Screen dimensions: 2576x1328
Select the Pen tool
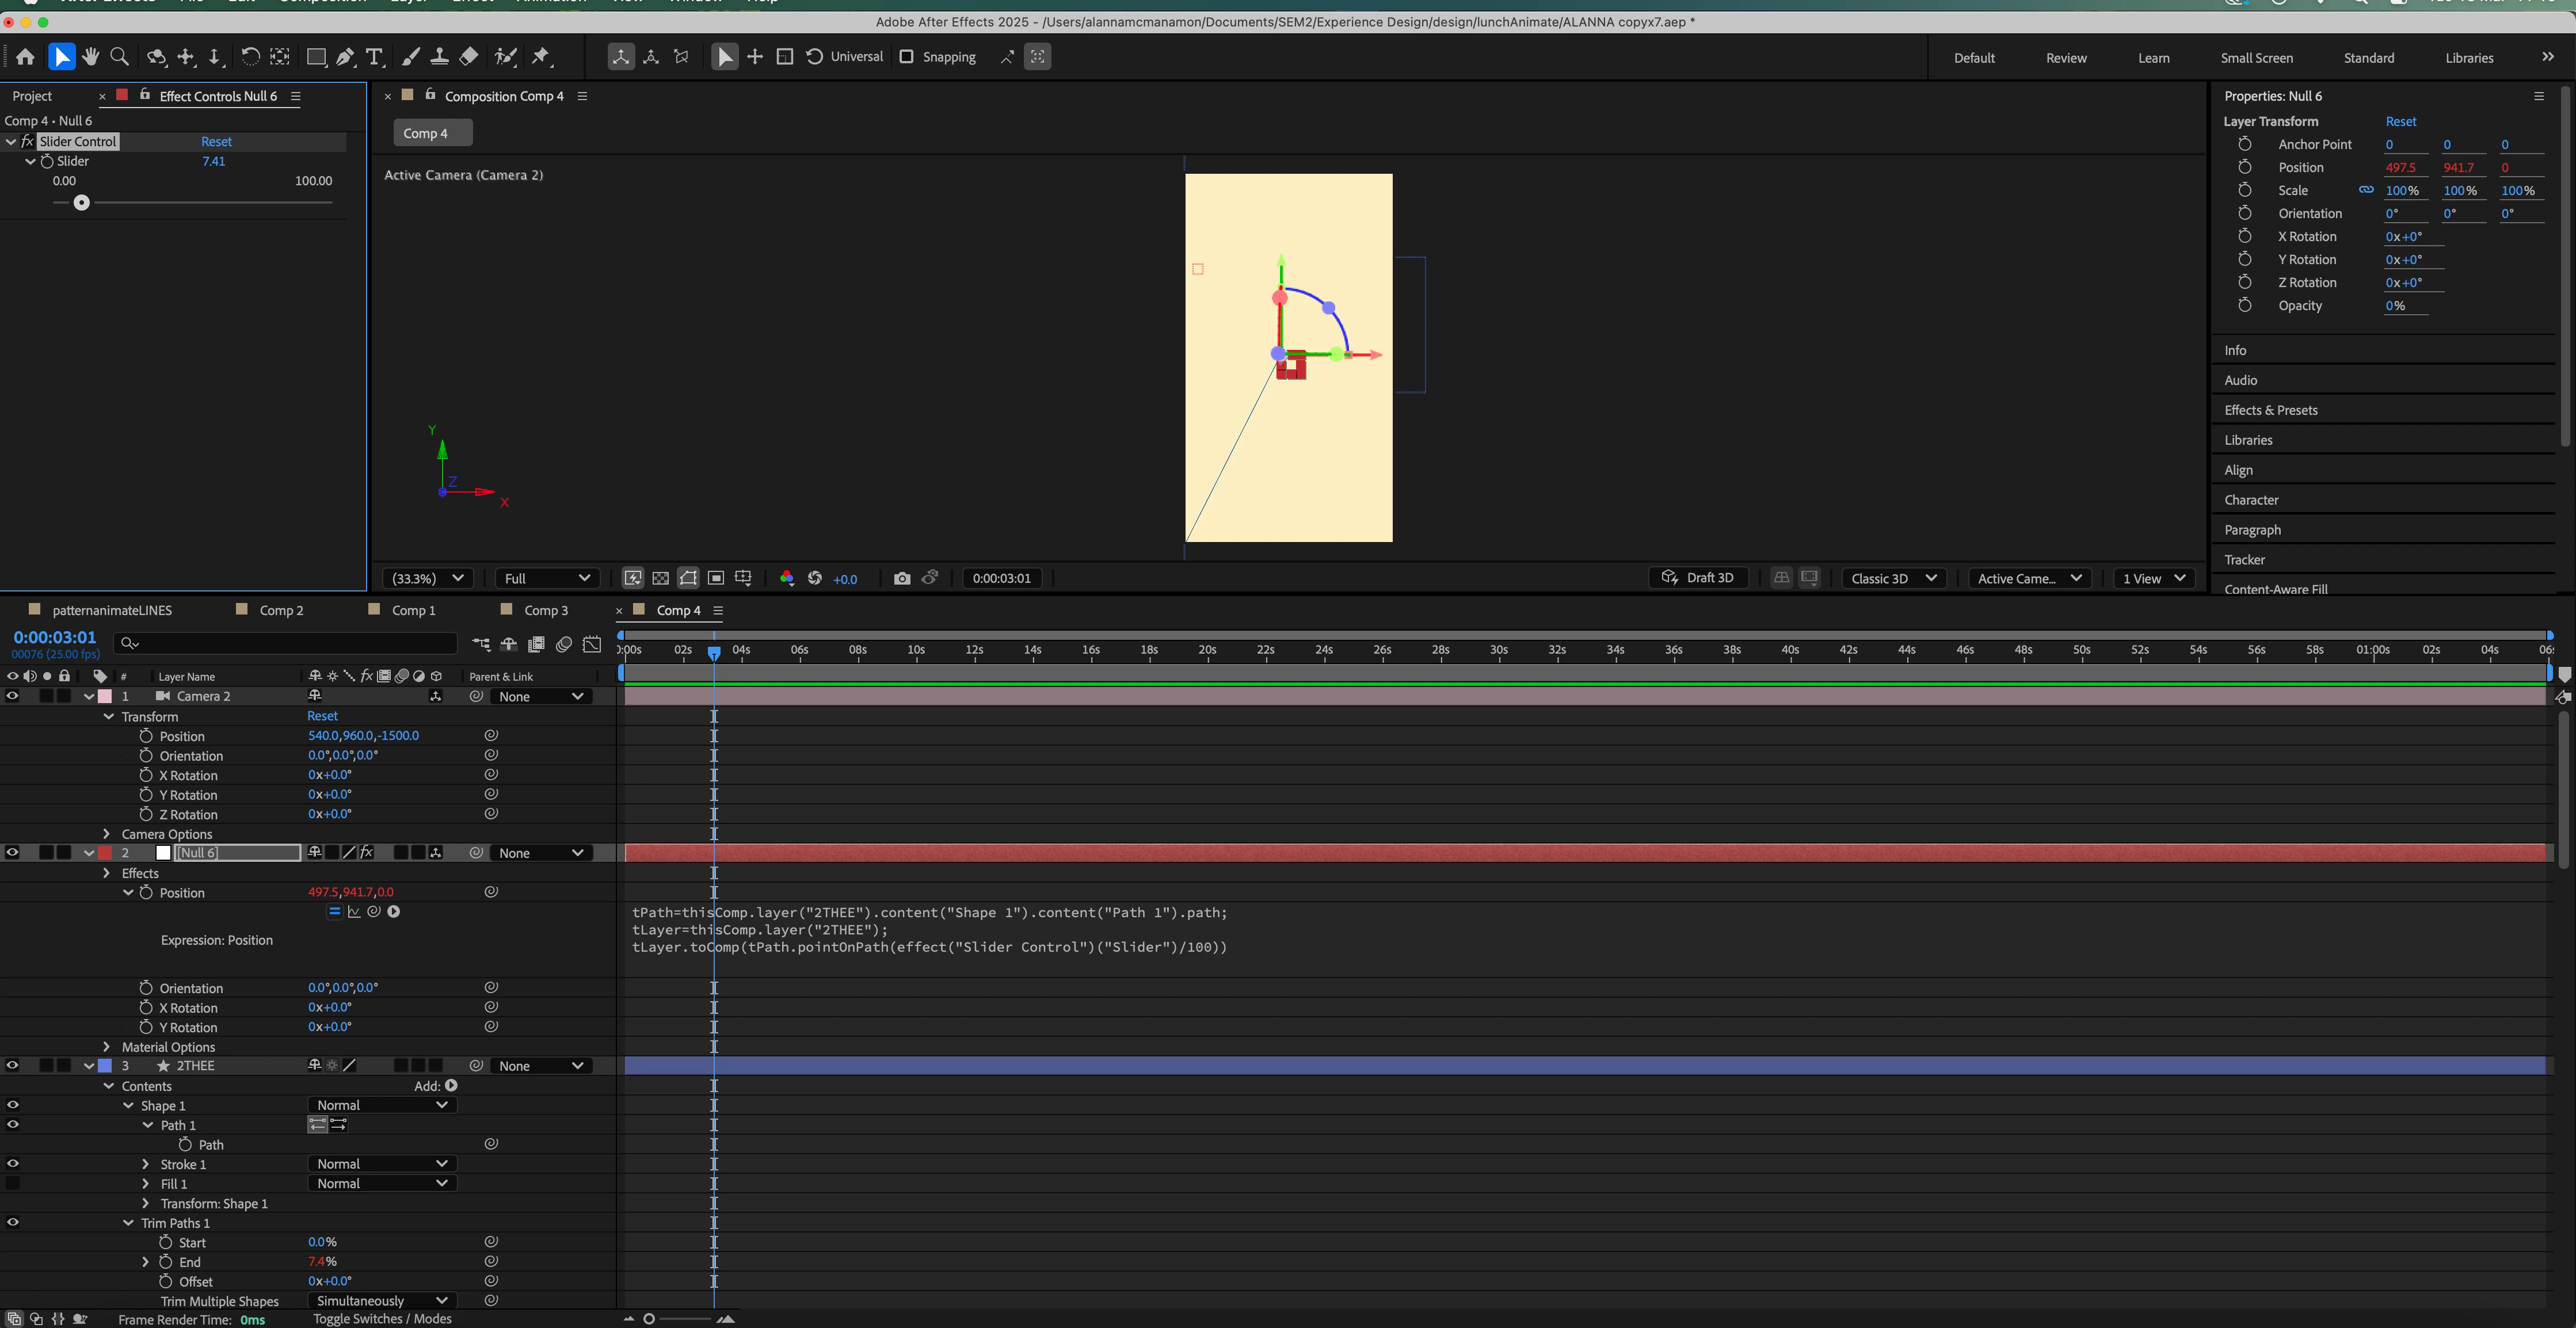(x=345, y=57)
